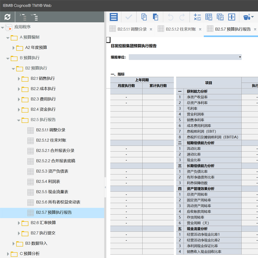Click the rebuild sheet grid icon
This screenshot has height=258, width=258.
(x=209, y=17)
